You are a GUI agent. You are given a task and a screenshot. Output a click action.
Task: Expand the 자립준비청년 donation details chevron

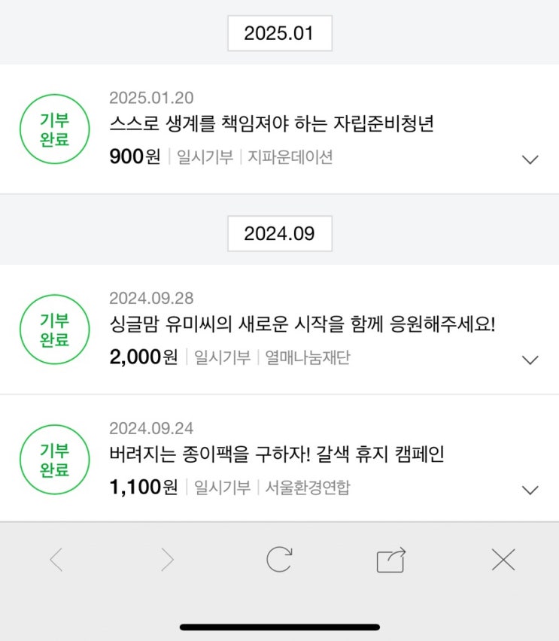pos(530,159)
